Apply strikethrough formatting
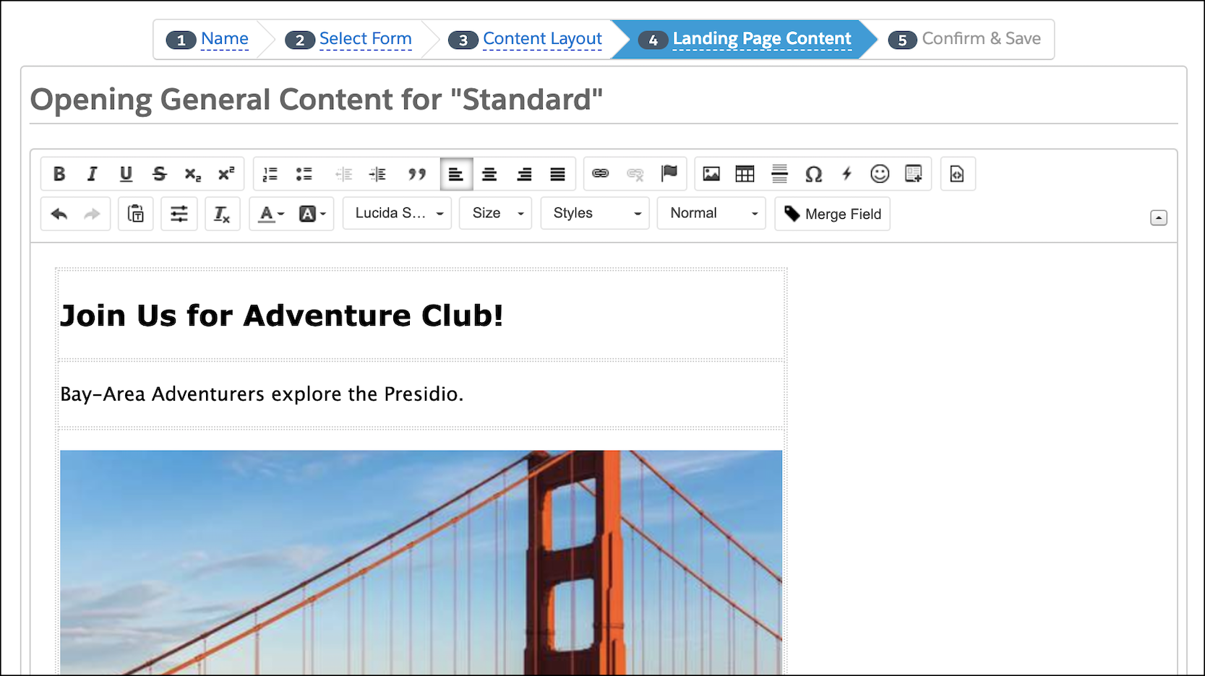This screenshot has height=676, width=1205. [159, 174]
